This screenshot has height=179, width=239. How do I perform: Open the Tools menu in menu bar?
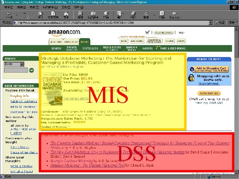(66, 7)
